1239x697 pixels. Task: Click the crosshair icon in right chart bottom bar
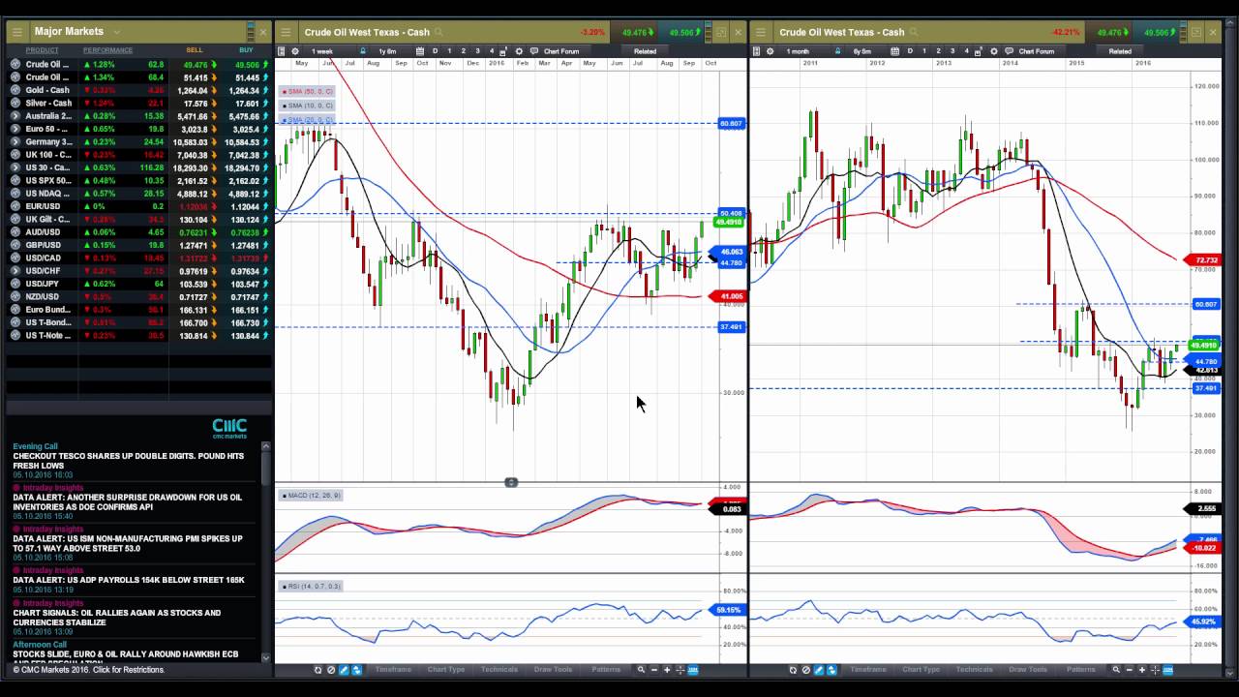pyautogui.click(x=1155, y=669)
